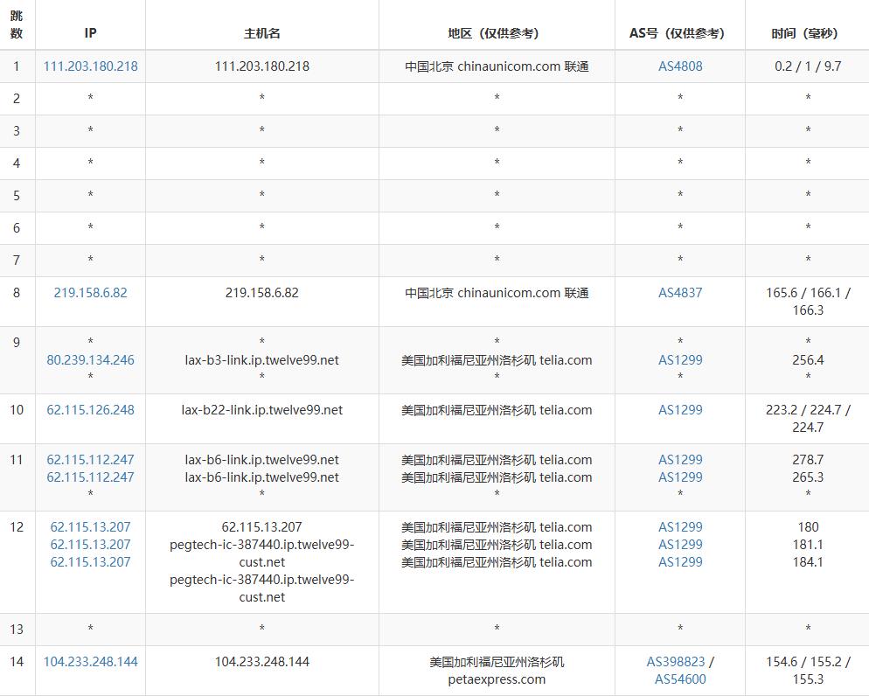Click the AS4837 link
The image size is (869, 696).
(x=680, y=293)
